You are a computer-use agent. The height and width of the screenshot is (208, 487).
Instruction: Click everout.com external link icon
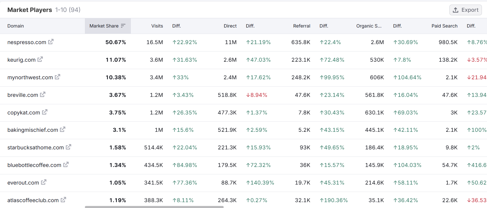tap(44, 182)
